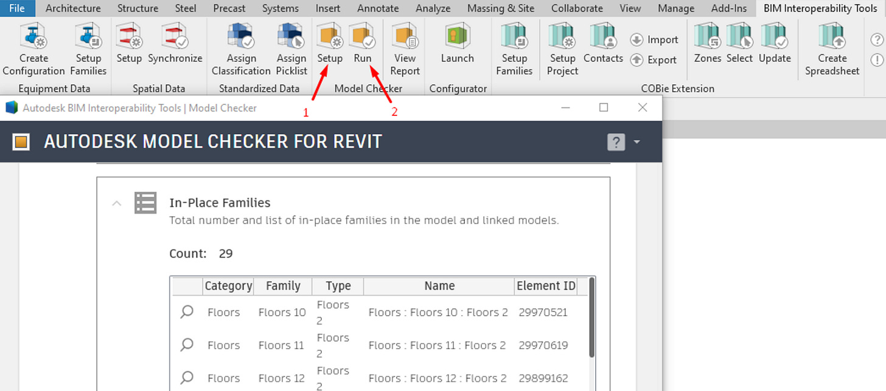Open Setup Families in Equipment Data
Image resolution: width=886 pixels, height=391 pixels.
[88, 50]
